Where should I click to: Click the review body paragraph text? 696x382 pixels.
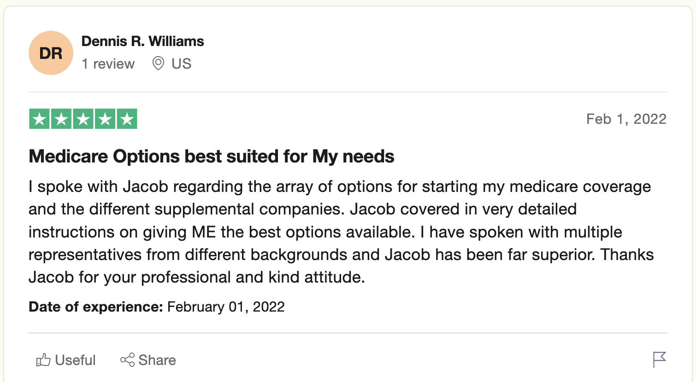coord(341,232)
